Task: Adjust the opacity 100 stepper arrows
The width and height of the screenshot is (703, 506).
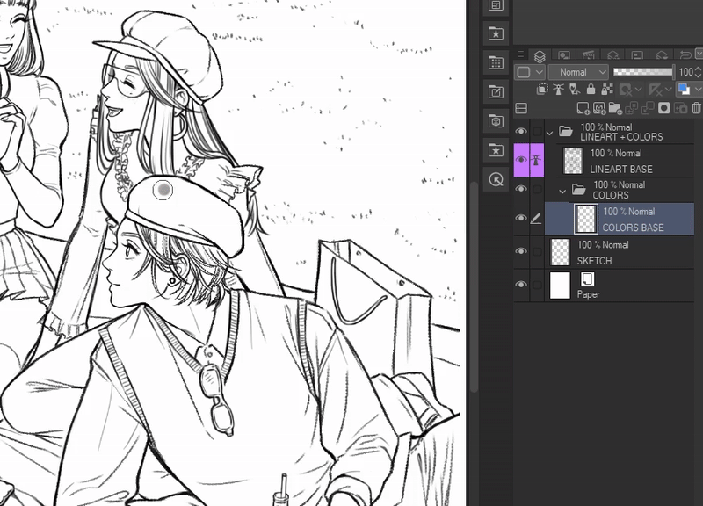Action: [x=698, y=72]
